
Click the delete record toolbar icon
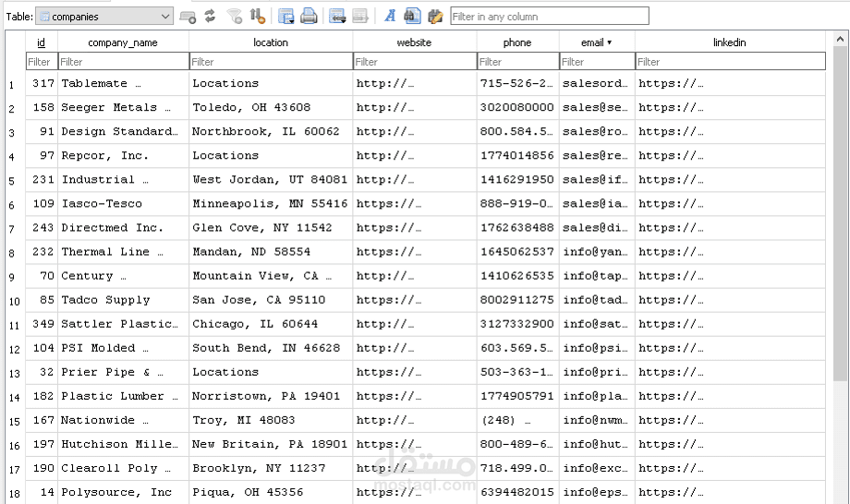click(x=360, y=17)
